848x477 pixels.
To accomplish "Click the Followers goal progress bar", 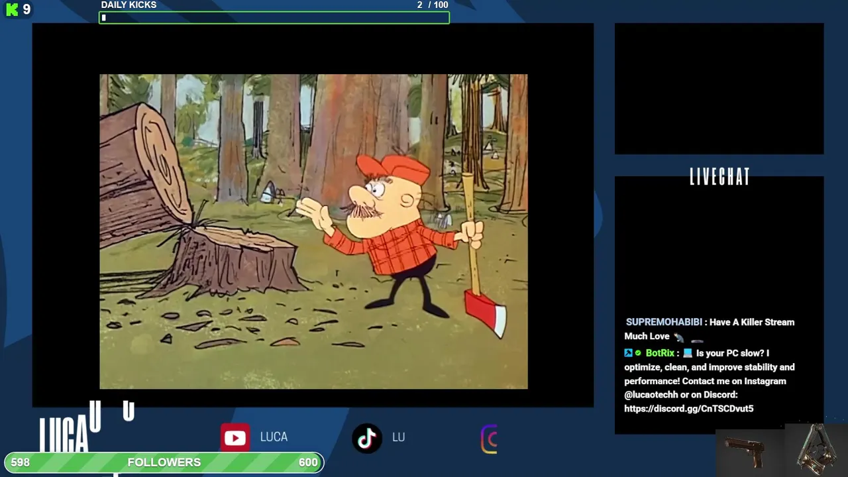I will [x=164, y=462].
